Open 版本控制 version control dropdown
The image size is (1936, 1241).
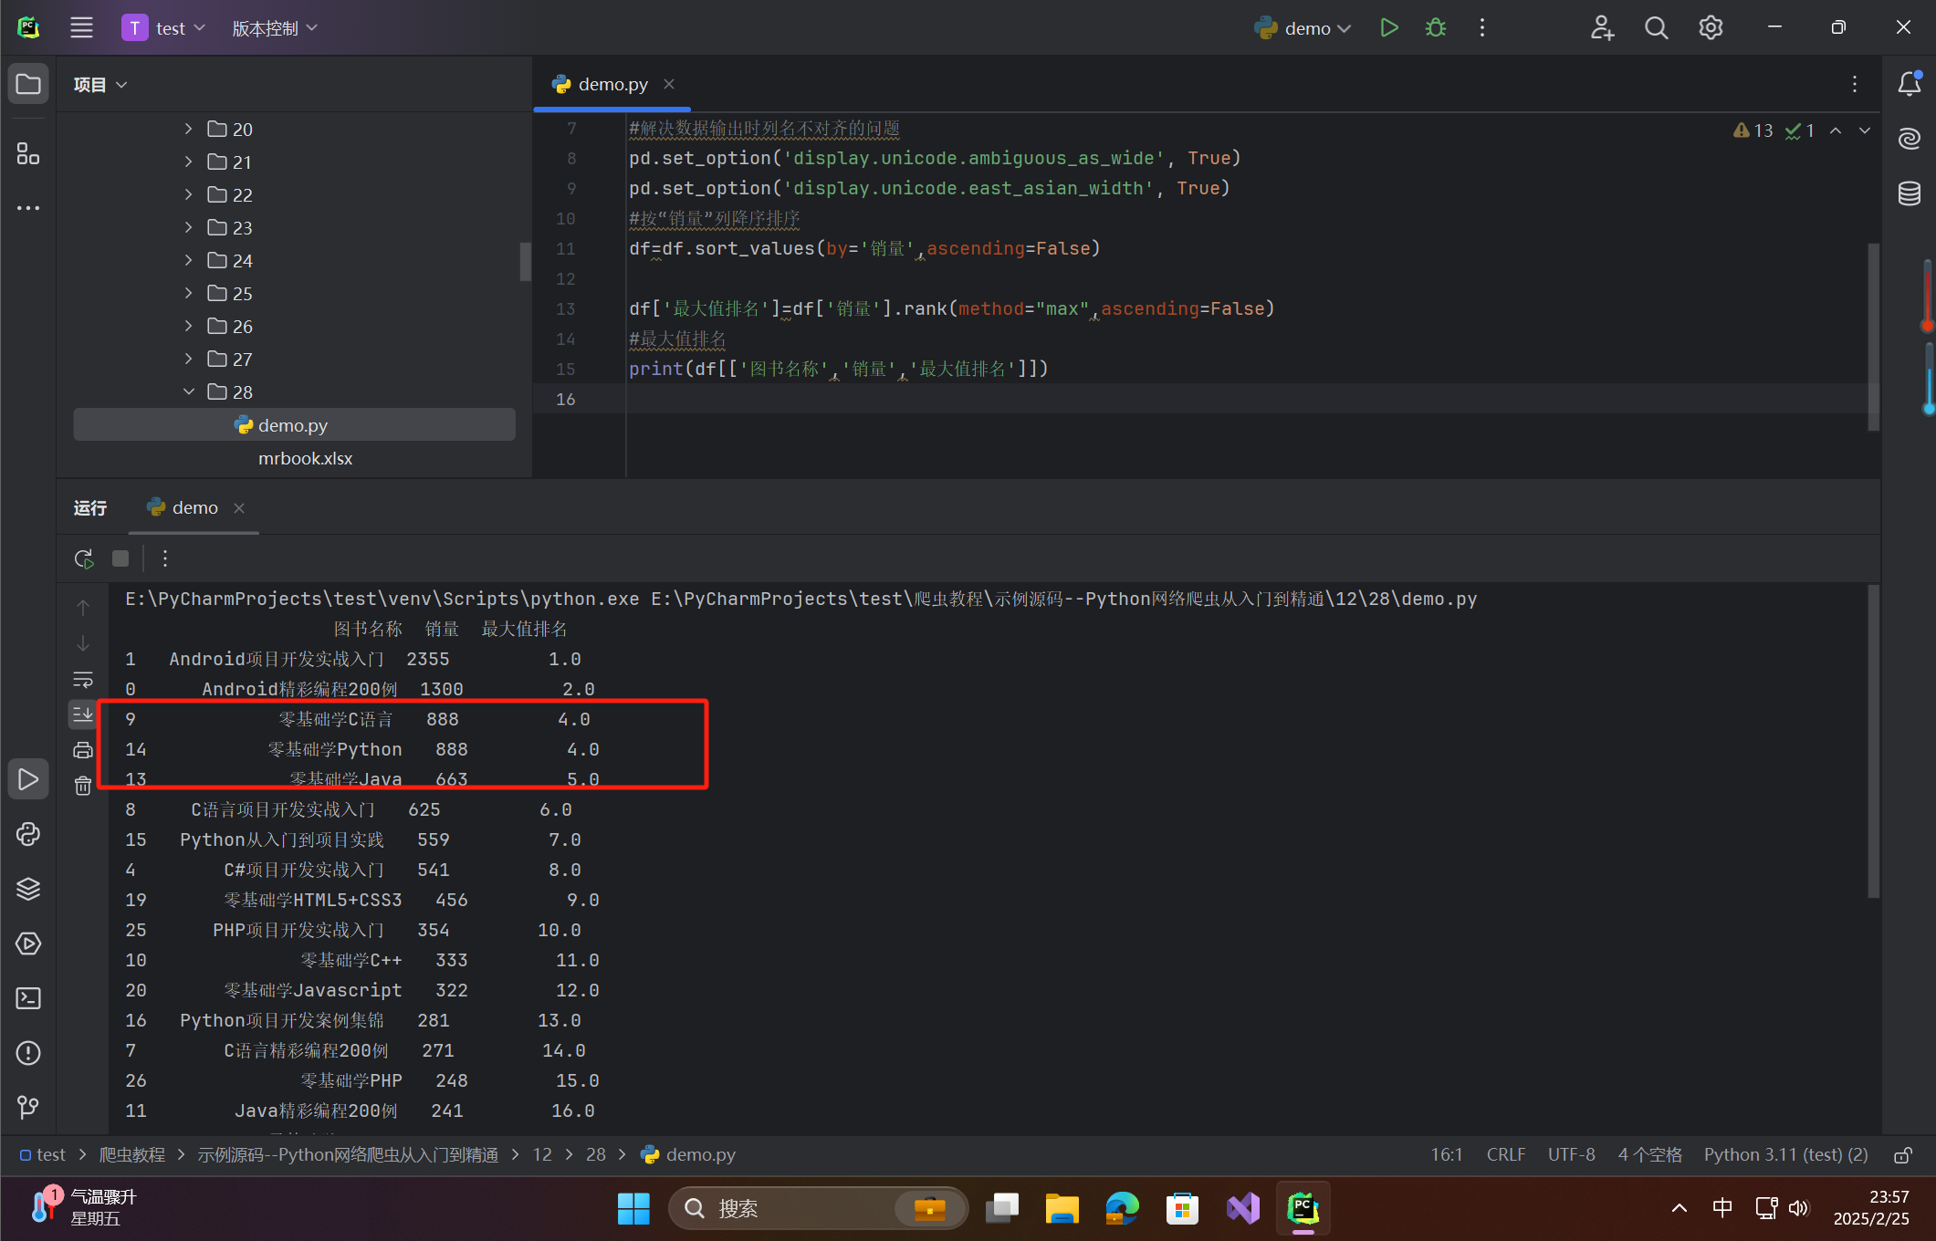pos(275,27)
